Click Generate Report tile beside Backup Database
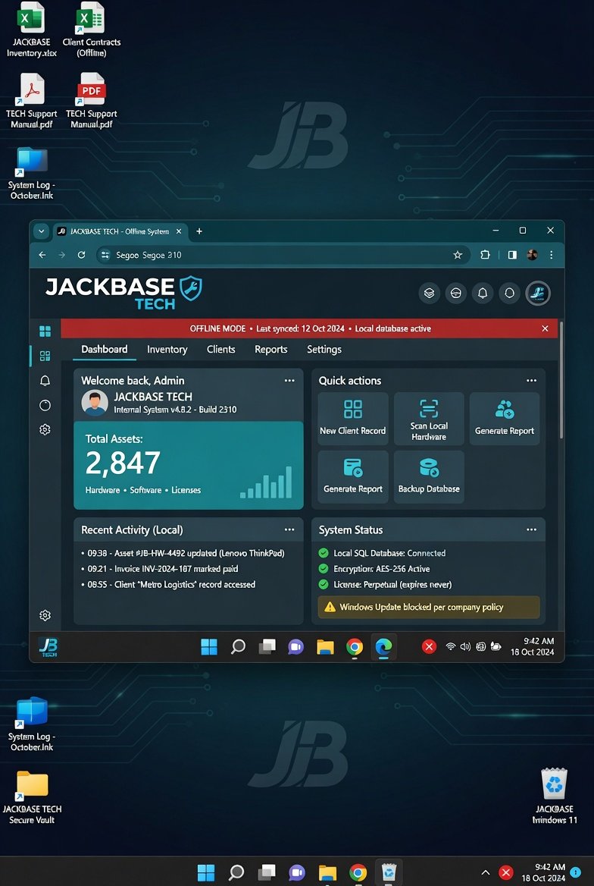Screen dimensions: 594x886 [353, 477]
